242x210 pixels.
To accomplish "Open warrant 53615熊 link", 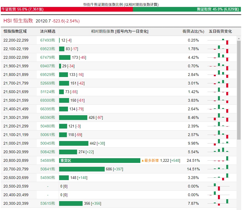I will coord(48,203).
